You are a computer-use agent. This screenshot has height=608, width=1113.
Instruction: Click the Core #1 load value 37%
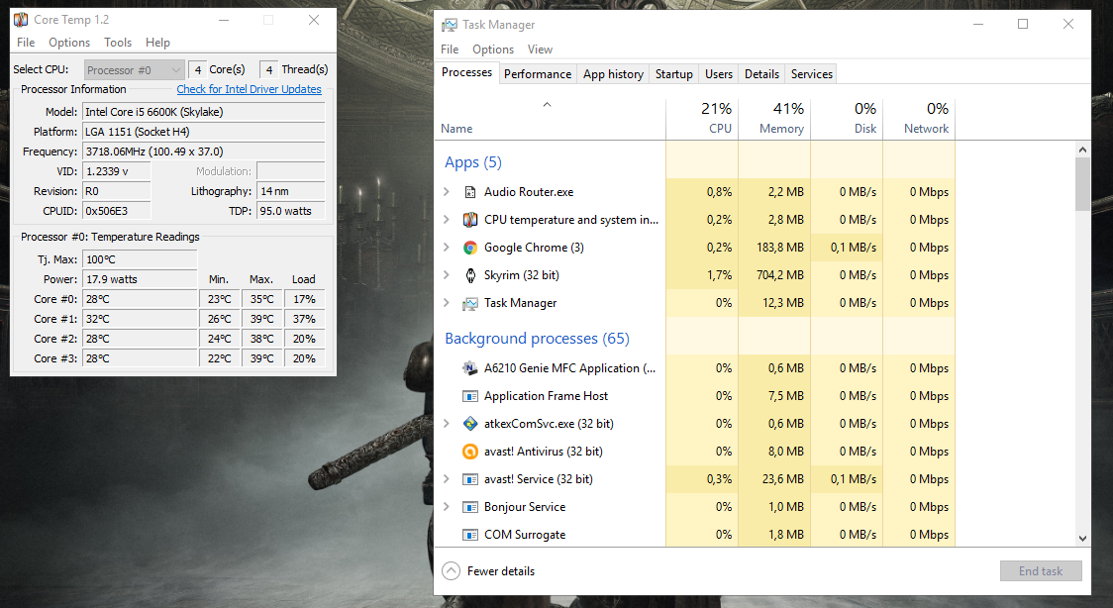point(305,319)
